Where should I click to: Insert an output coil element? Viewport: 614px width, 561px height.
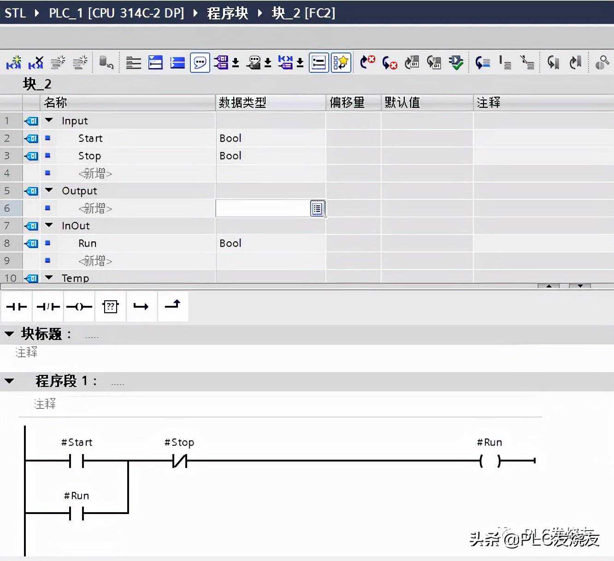coord(79,306)
